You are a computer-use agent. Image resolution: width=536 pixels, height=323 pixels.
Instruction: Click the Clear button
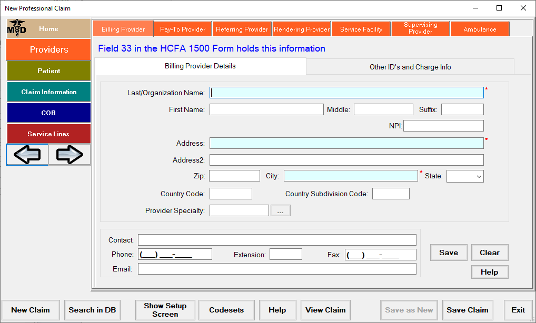pyautogui.click(x=490, y=253)
